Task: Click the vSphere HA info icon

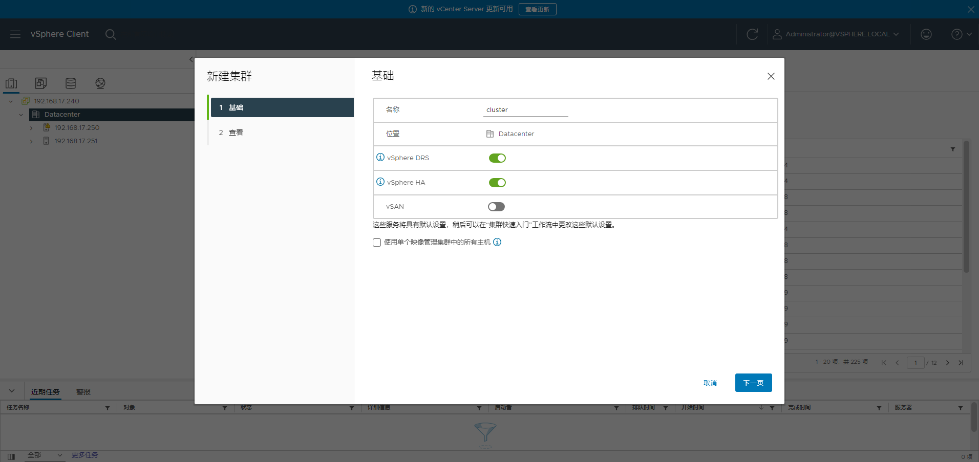Action: click(x=380, y=182)
